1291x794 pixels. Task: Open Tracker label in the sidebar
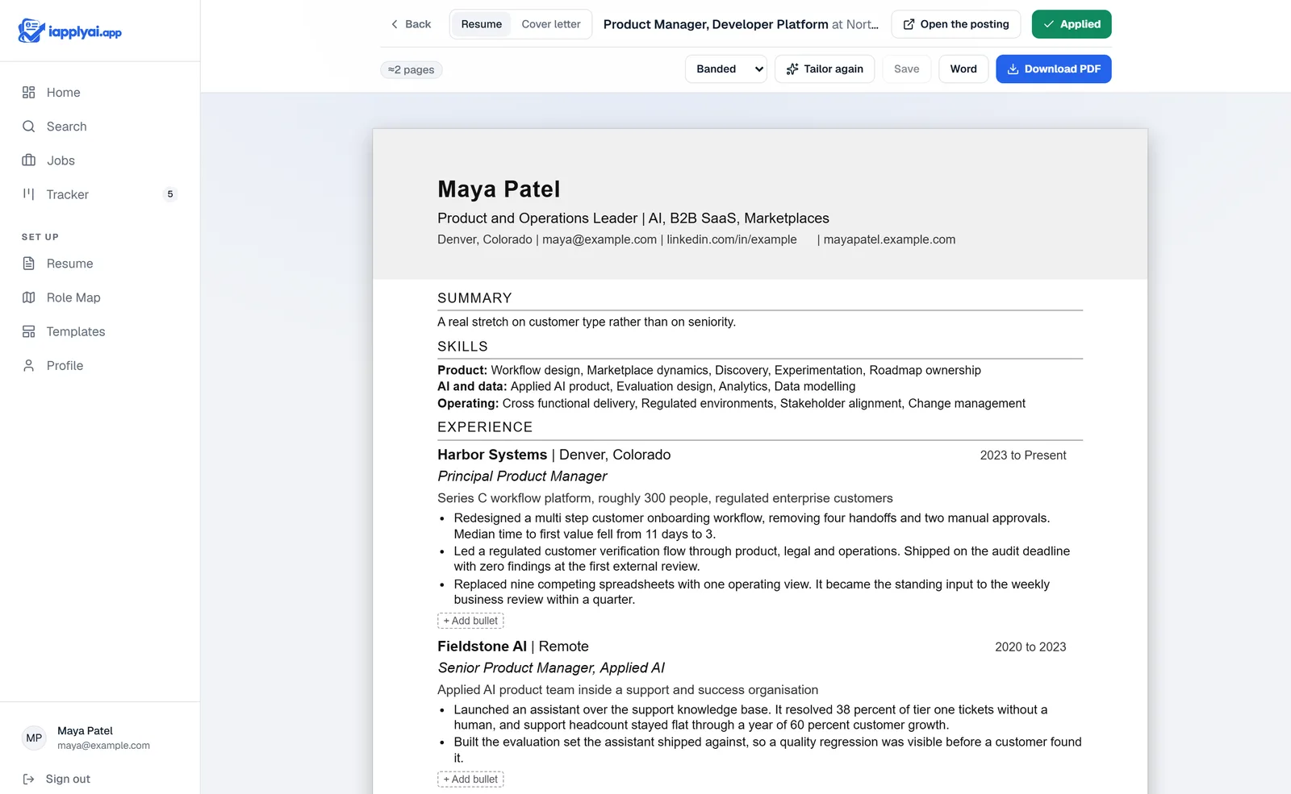(68, 194)
